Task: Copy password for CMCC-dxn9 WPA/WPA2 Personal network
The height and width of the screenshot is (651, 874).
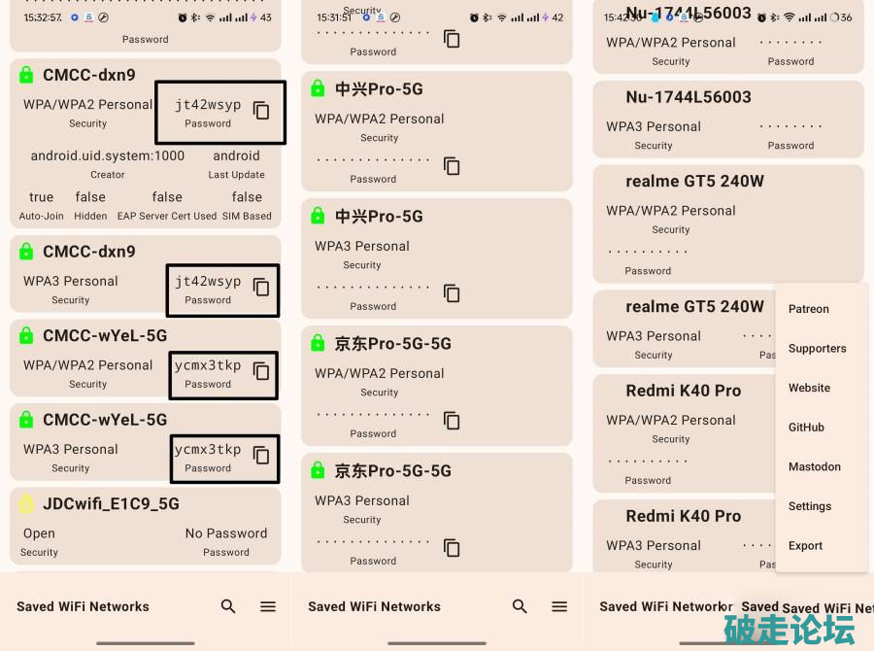Action: coord(261,111)
